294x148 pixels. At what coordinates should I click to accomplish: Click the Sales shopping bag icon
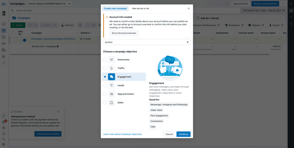112,103
